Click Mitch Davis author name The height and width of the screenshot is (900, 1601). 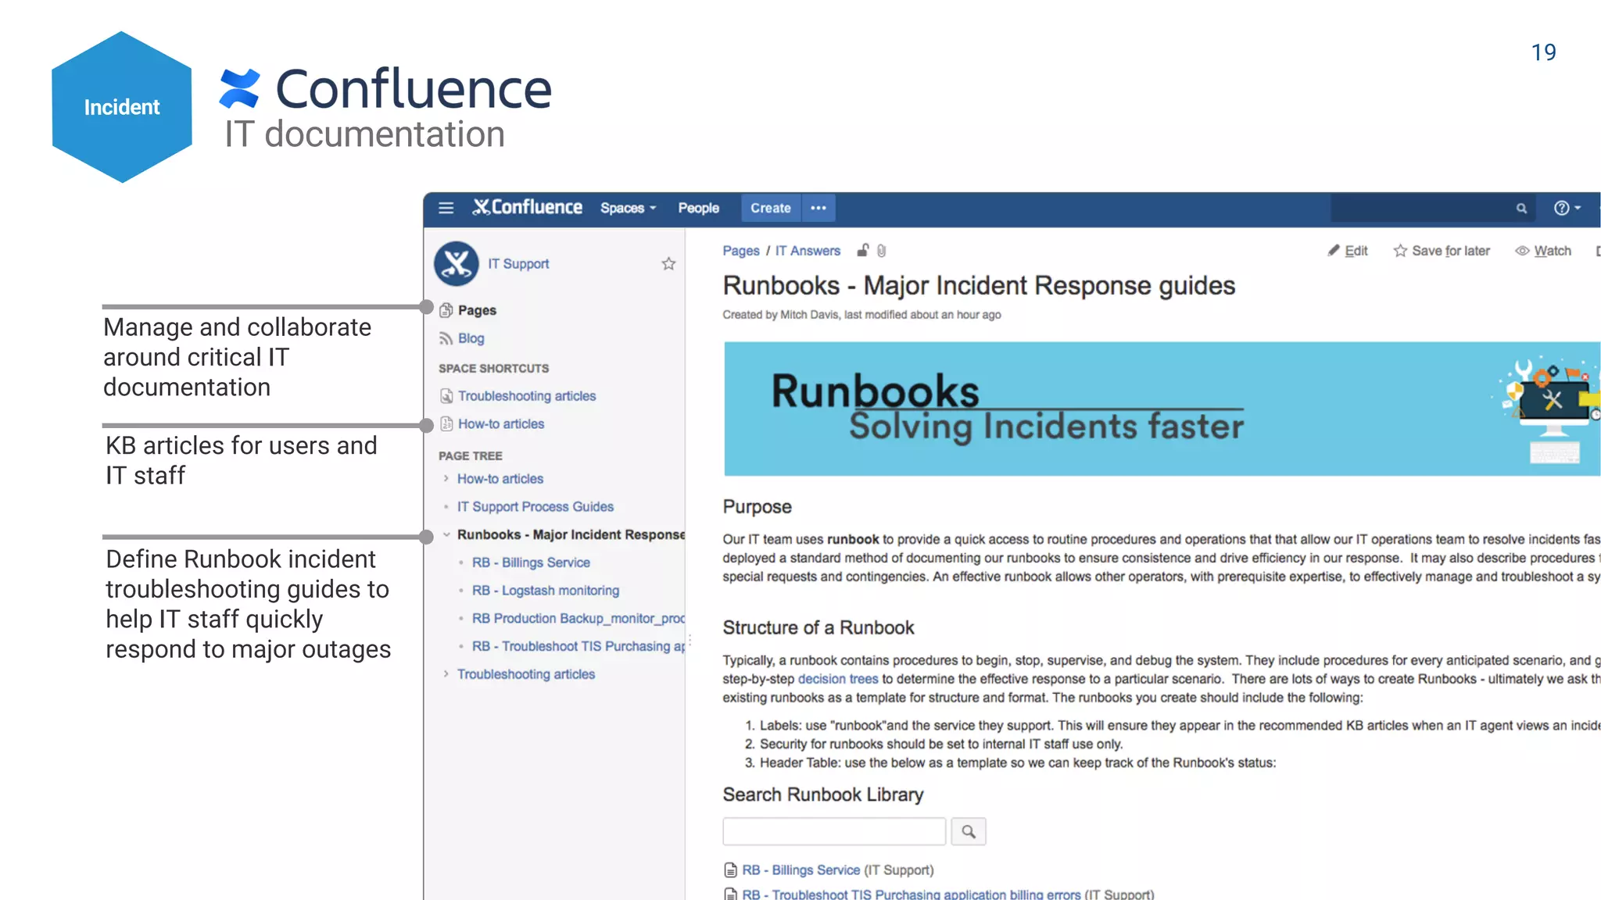pyautogui.click(x=810, y=315)
